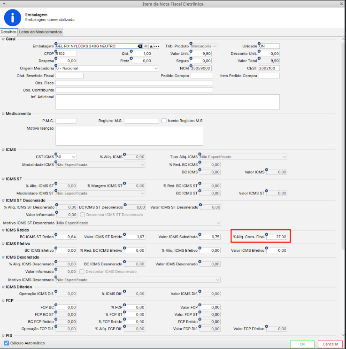Close the Item da Nota Fiscal window

(x=341, y=4)
